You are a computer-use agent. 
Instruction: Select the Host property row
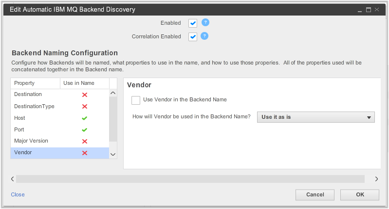[x=60, y=118]
